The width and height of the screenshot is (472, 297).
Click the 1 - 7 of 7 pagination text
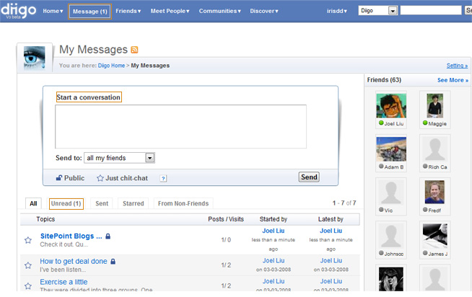coord(344,203)
